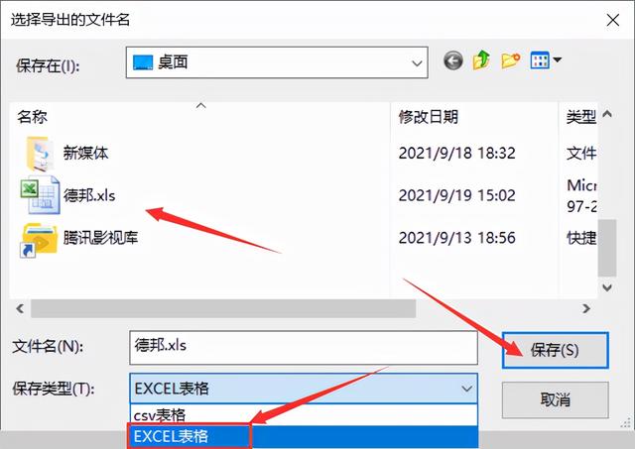Close the export dialog with the X
This screenshot has width=635, height=449.
coord(612,20)
